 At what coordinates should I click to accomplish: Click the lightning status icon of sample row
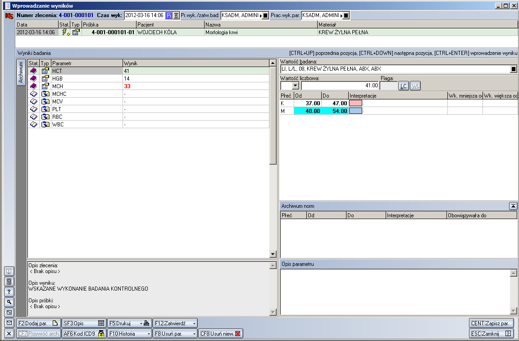(x=65, y=32)
